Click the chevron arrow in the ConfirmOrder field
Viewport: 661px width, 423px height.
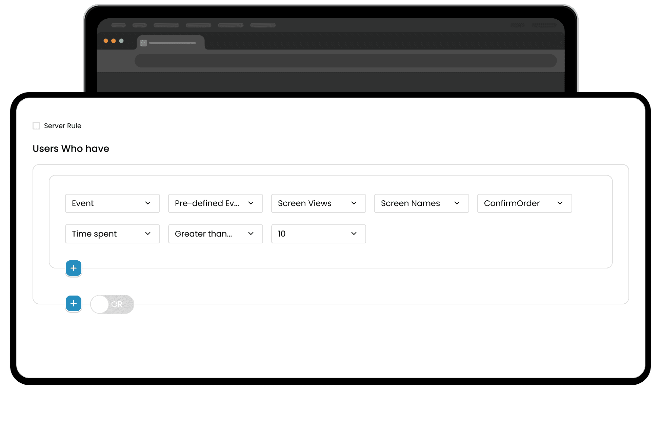(560, 203)
